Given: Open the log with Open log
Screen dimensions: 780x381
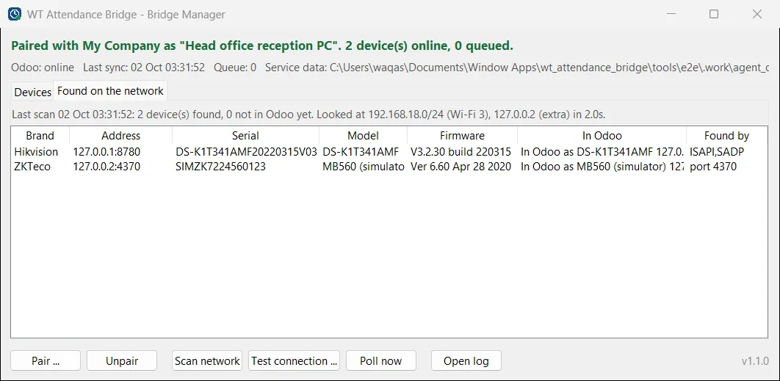Looking at the screenshot, I should 466,360.
